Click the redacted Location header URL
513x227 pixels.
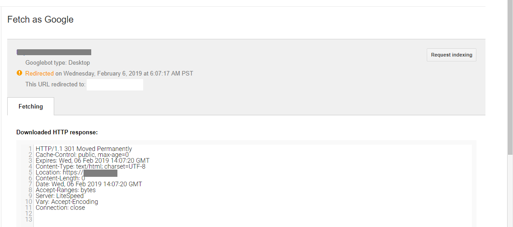(x=100, y=173)
